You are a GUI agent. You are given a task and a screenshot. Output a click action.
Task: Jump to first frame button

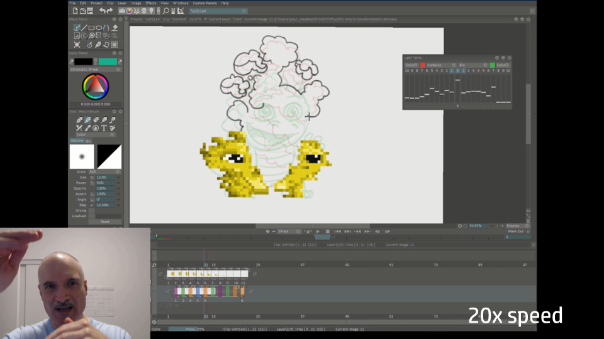[x=337, y=232]
